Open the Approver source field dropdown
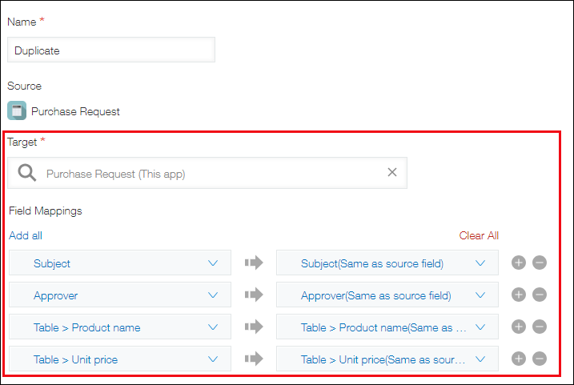Image resolution: width=574 pixels, height=385 pixels. (120, 295)
